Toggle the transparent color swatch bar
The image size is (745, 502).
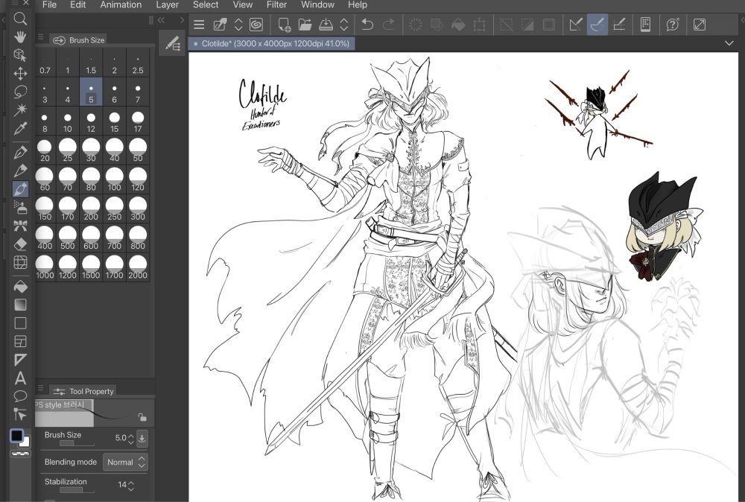[x=20, y=454]
